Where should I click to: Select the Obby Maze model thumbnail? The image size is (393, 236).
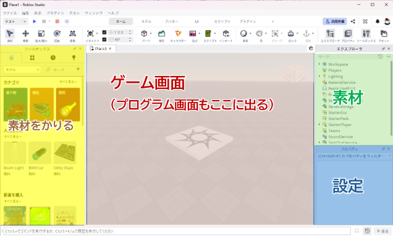(65, 153)
